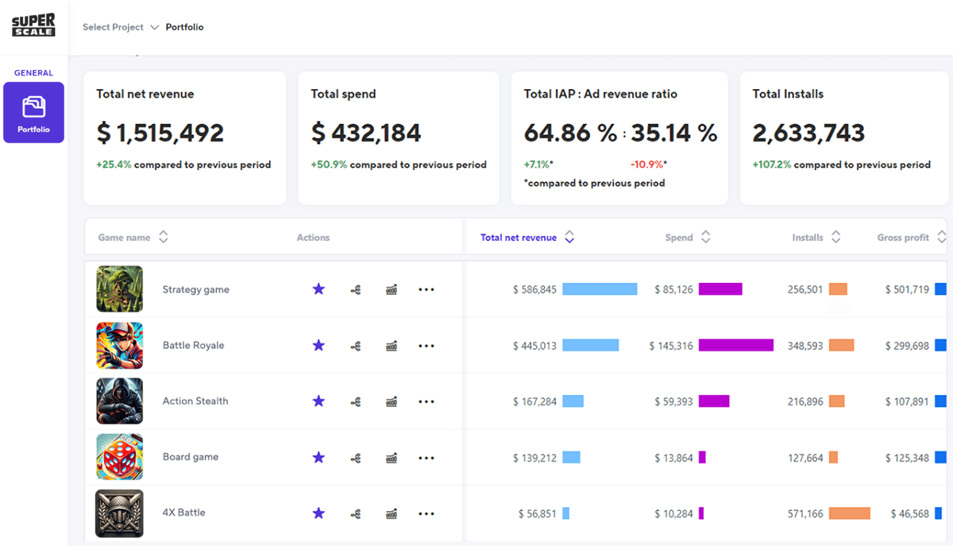This screenshot has height=546, width=953.
Task: Open the Action Stealth name link
Action: pos(195,401)
